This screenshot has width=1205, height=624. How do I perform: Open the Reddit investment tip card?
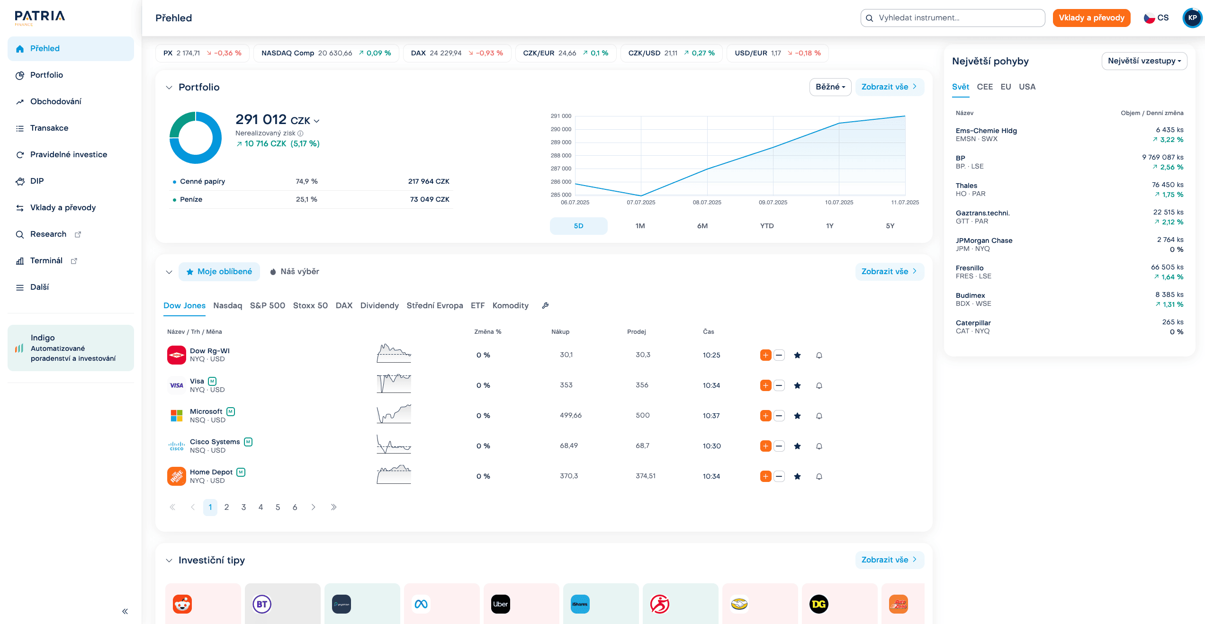(x=203, y=604)
